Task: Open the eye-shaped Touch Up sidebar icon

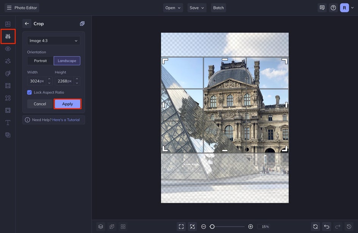Action: [8, 49]
